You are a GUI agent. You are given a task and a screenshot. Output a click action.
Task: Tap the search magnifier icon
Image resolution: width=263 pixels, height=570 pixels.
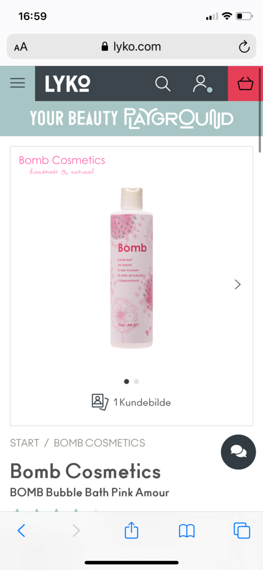[x=163, y=84]
